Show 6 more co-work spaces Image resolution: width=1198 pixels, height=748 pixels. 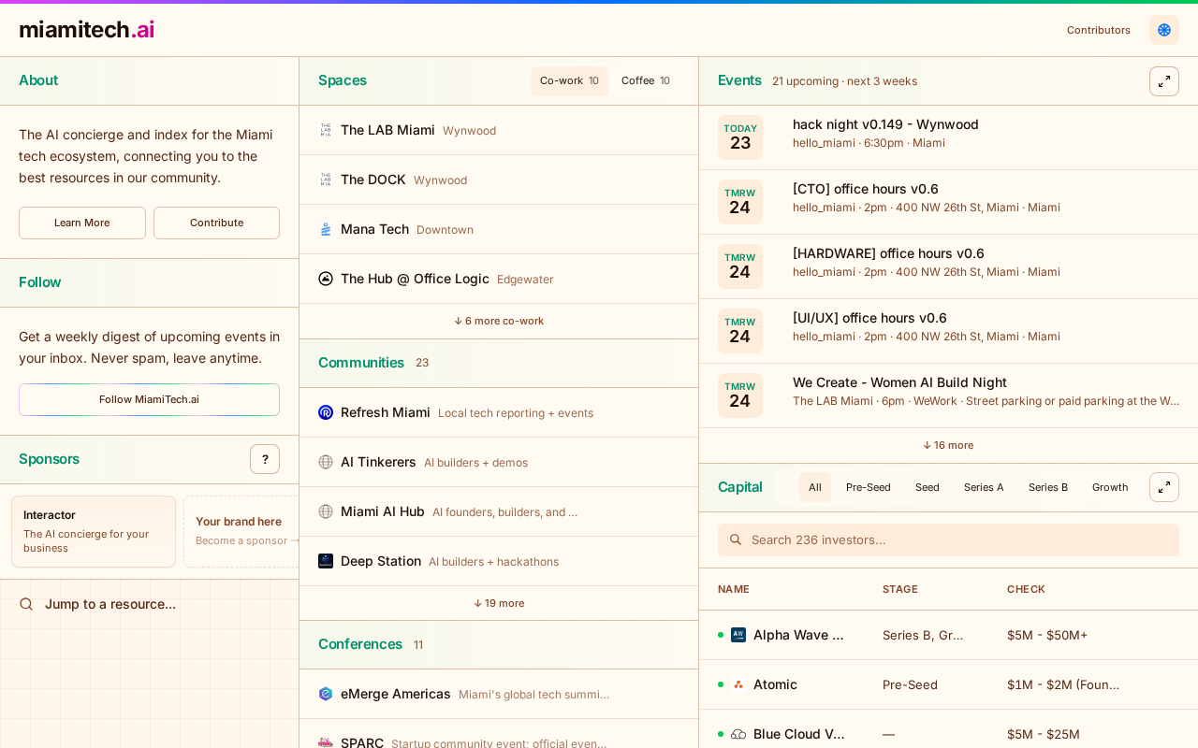coord(499,321)
